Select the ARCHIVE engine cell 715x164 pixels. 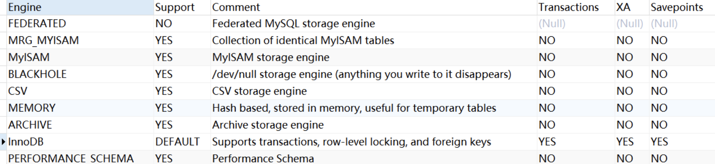(80, 125)
